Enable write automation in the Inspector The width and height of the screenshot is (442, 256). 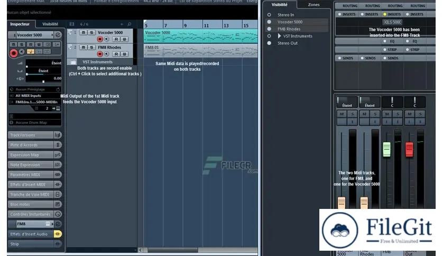[39, 44]
